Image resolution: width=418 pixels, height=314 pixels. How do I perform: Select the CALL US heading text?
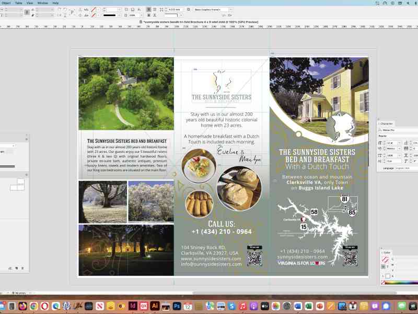(x=222, y=224)
